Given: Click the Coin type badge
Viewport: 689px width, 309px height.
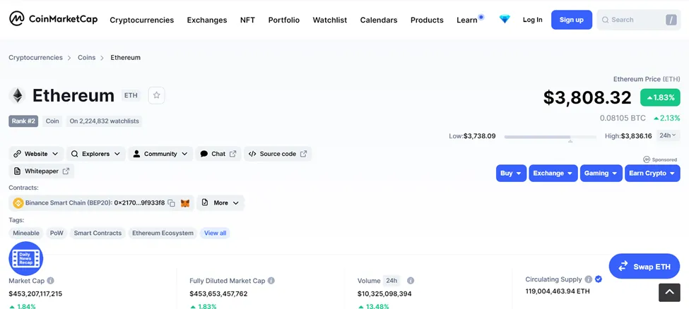Looking at the screenshot, I should [x=52, y=121].
